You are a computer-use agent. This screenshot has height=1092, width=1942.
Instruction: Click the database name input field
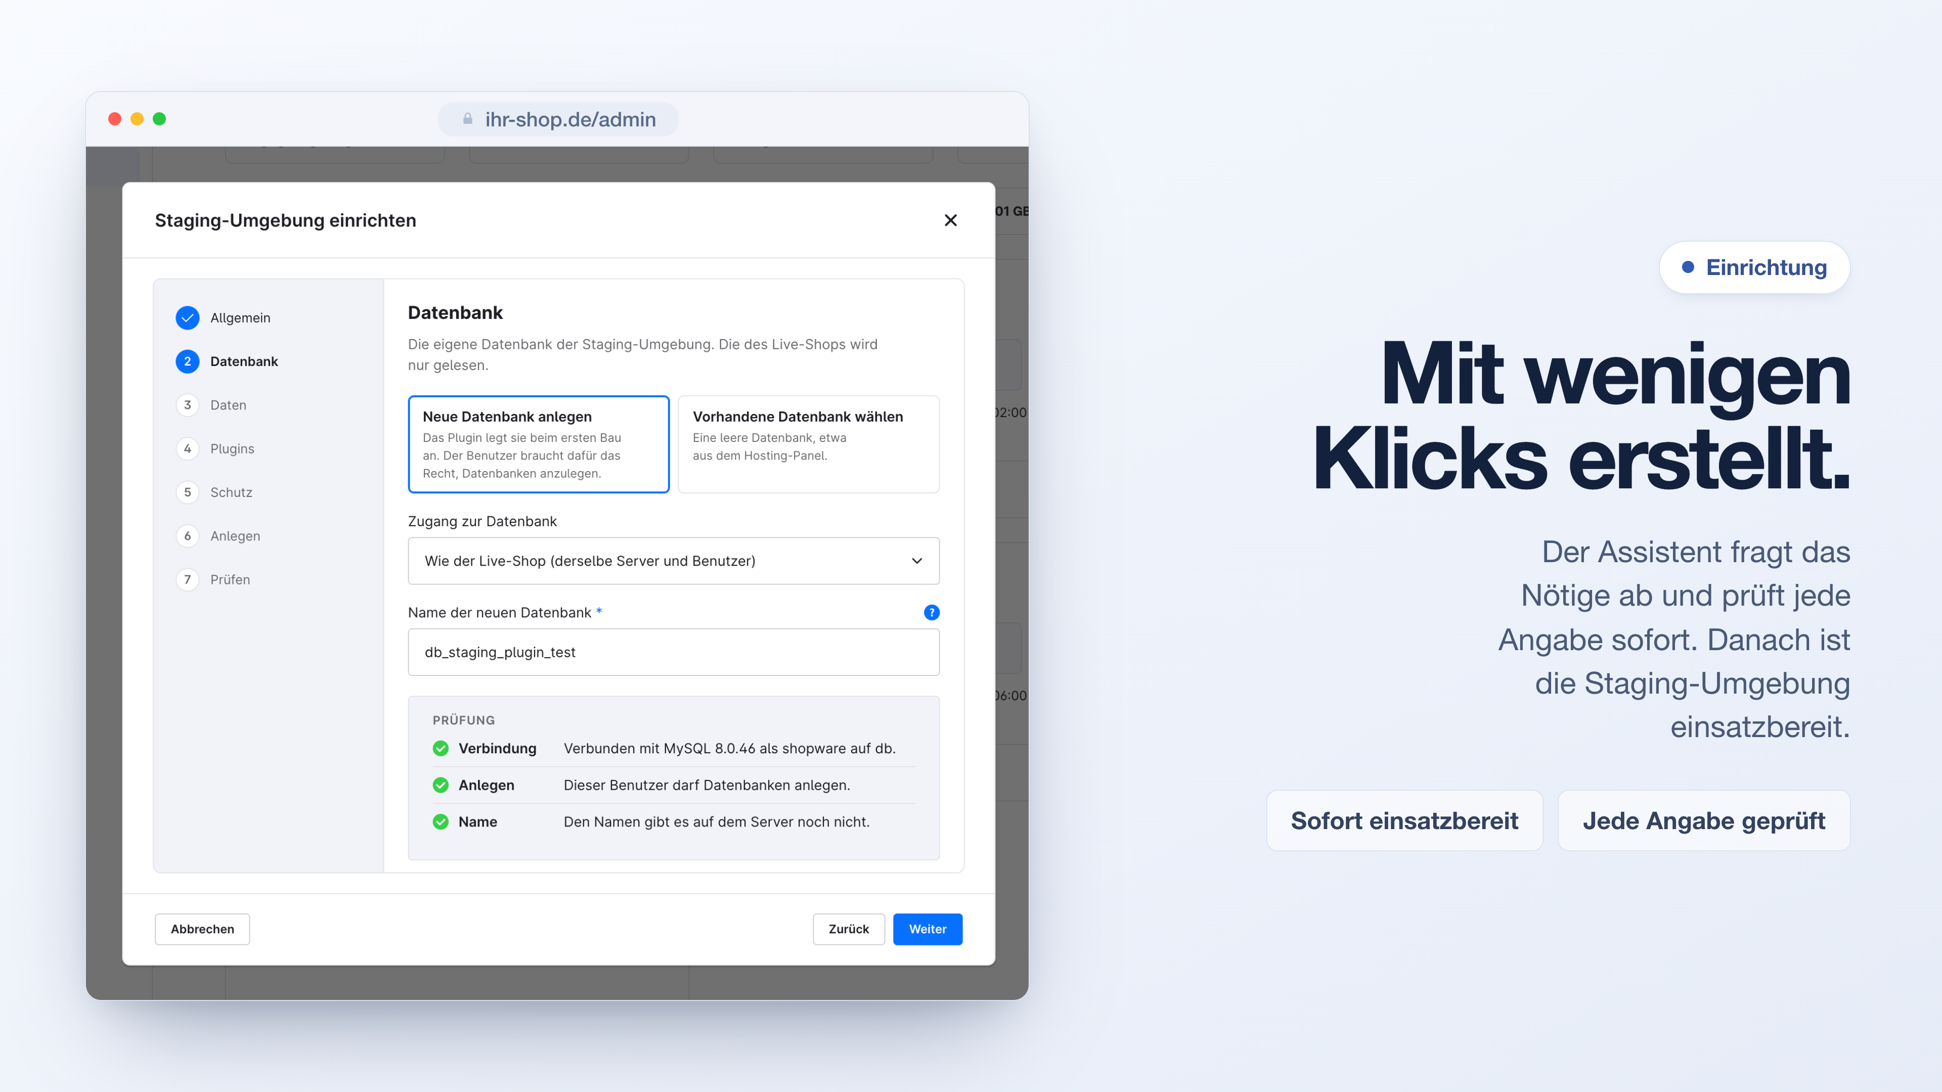point(673,653)
